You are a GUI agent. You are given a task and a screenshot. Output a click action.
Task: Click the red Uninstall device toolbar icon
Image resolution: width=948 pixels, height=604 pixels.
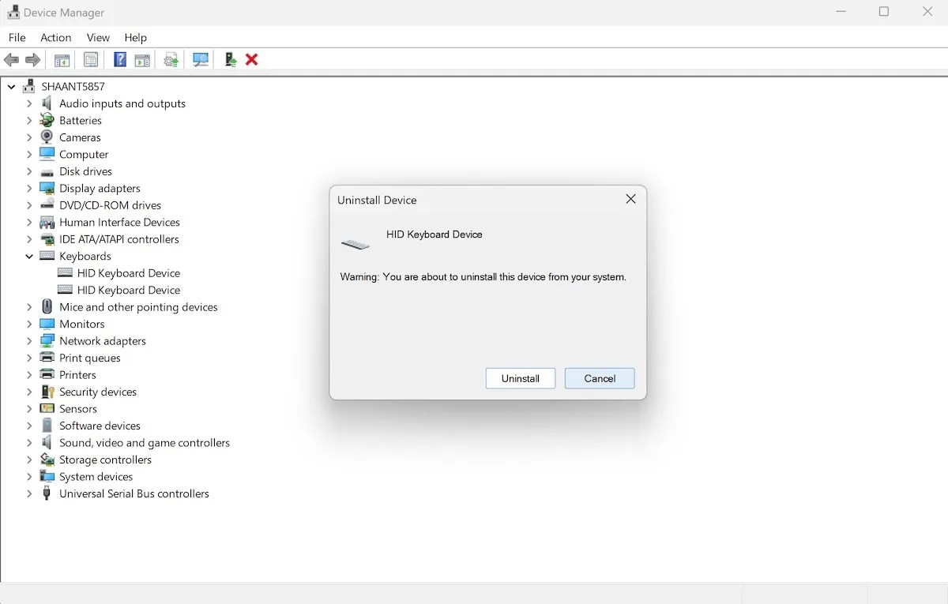pos(251,59)
